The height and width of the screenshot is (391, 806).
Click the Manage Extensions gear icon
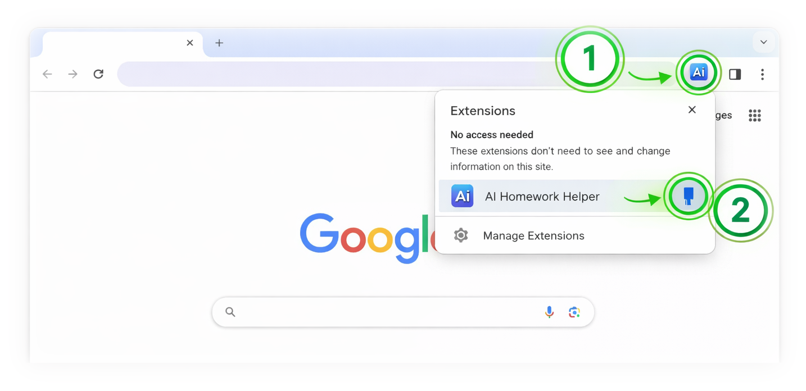point(461,235)
